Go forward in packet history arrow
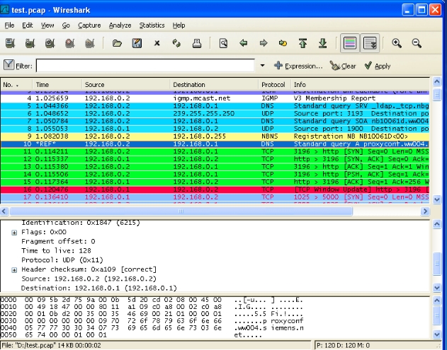 264,43
